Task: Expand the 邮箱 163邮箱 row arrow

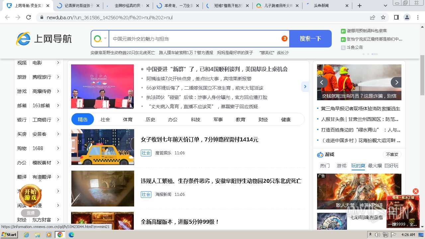Action: [58, 106]
